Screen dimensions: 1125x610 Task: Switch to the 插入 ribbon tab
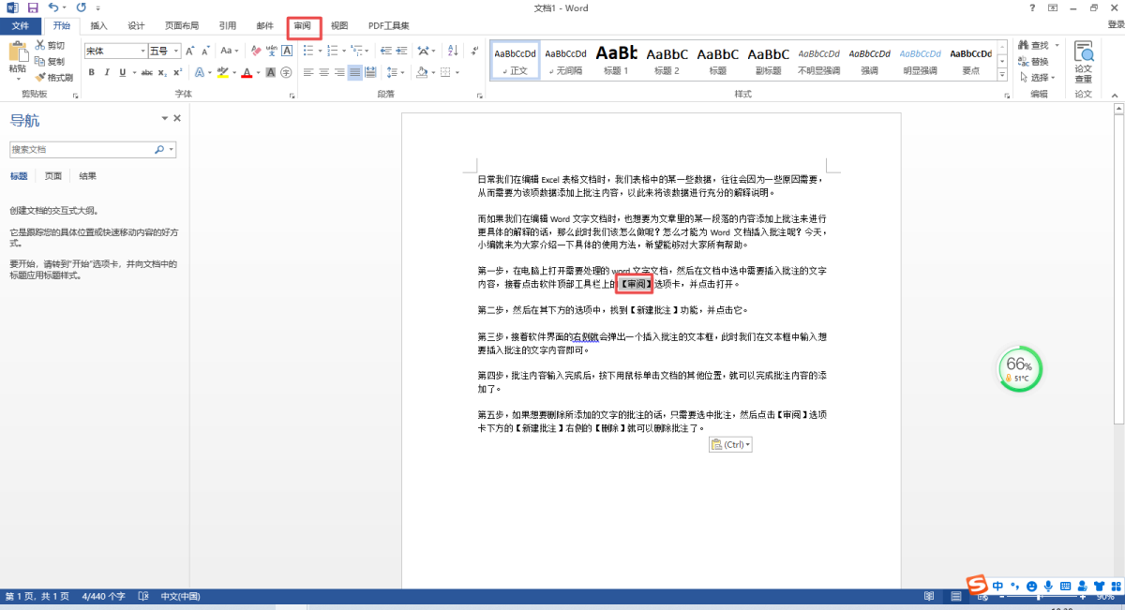coord(98,26)
